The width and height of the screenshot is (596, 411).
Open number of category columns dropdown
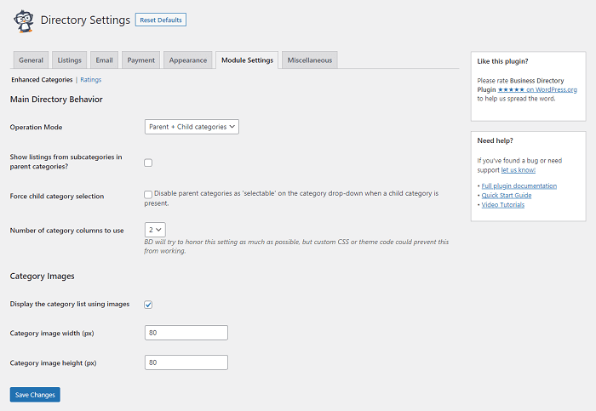[155, 230]
